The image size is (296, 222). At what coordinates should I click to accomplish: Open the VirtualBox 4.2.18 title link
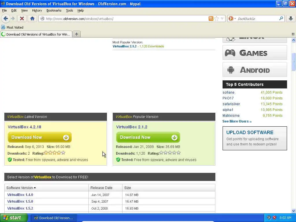pyautogui.click(x=24, y=127)
